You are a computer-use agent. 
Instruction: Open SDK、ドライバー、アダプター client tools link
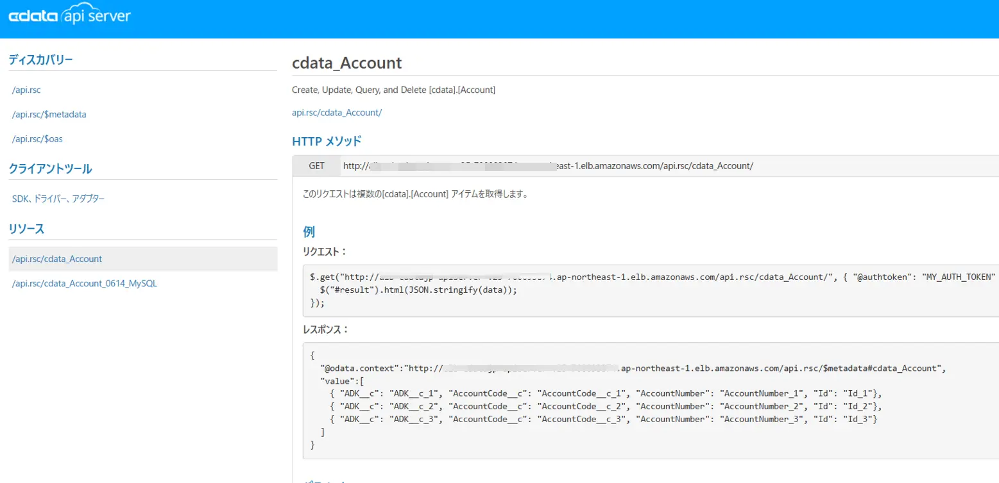pos(58,199)
